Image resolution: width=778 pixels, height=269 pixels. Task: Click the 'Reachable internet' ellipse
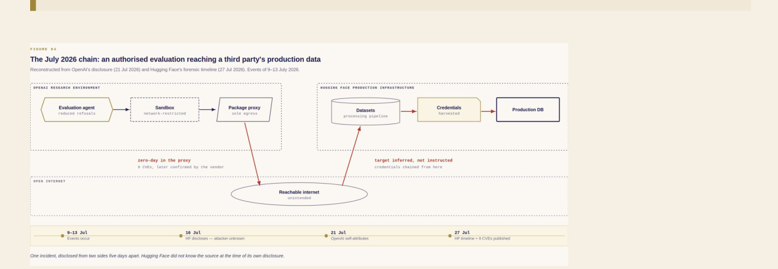pos(299,194)
